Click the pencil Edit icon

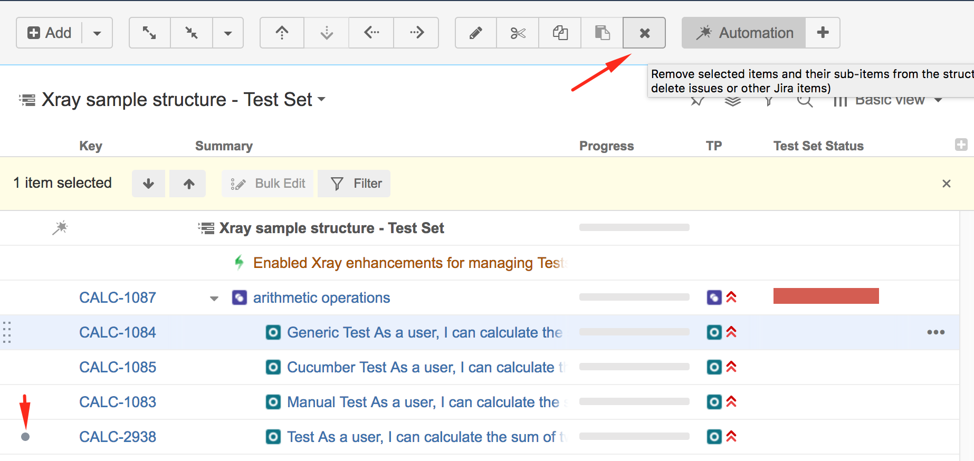coord(476,33)
